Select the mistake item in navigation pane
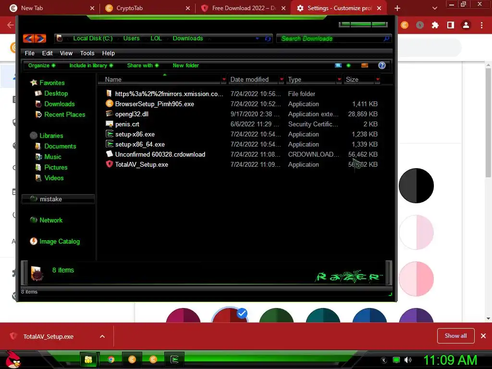The image size is (492, 369). tap(58, 199)
